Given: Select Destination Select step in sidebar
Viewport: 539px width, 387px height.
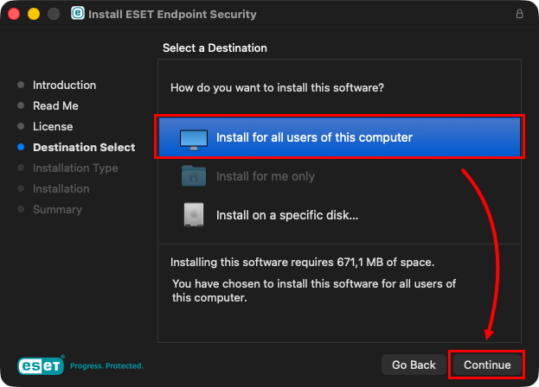Looking at the screenshot, I should [84, 148].
